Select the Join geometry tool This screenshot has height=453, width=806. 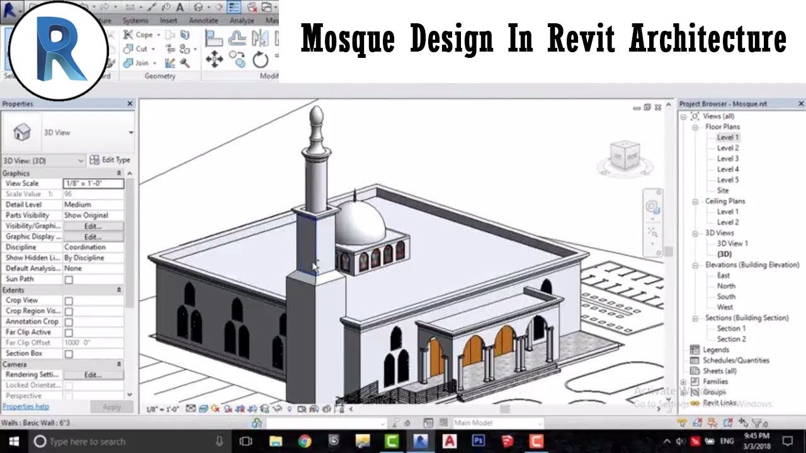(x=141, y=63)
